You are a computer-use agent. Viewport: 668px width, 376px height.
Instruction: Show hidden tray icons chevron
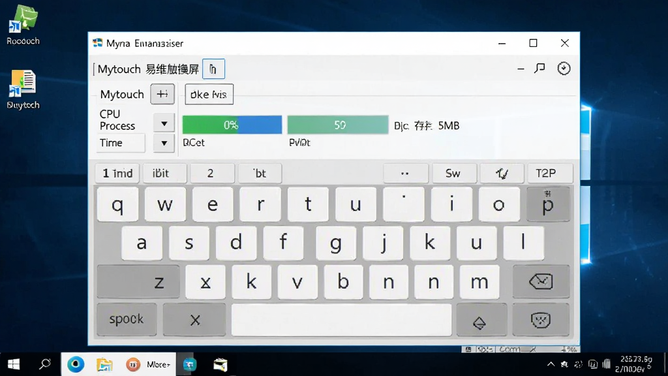click(x=551, y=364)
